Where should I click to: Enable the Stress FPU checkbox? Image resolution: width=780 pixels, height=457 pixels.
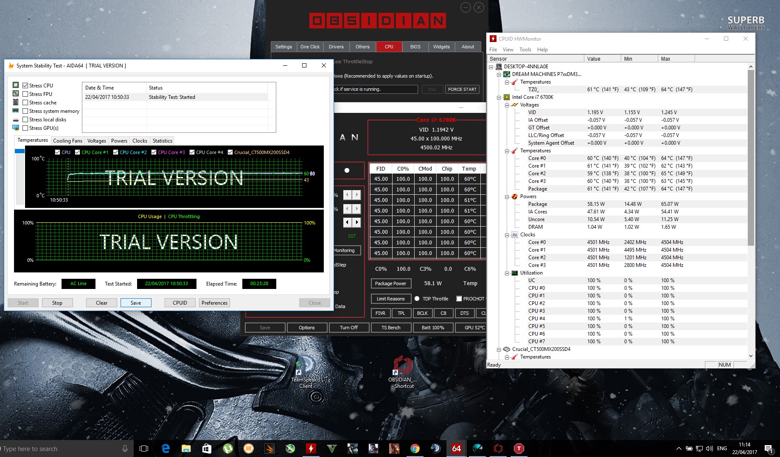(25, 94)
